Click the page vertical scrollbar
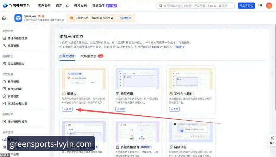The image size is (276, 157). (x=275, y=68)
